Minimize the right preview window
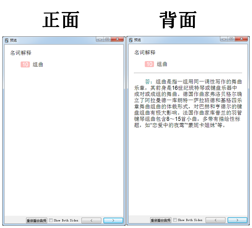 coord(224,39)
